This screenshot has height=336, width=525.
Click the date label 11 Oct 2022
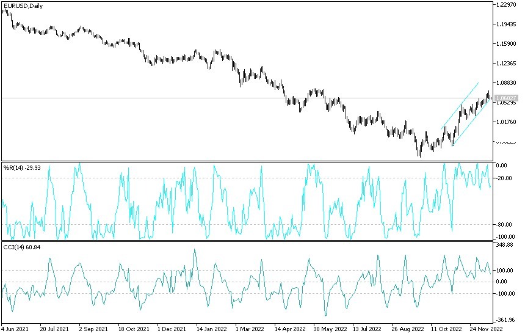click(446, 329)
